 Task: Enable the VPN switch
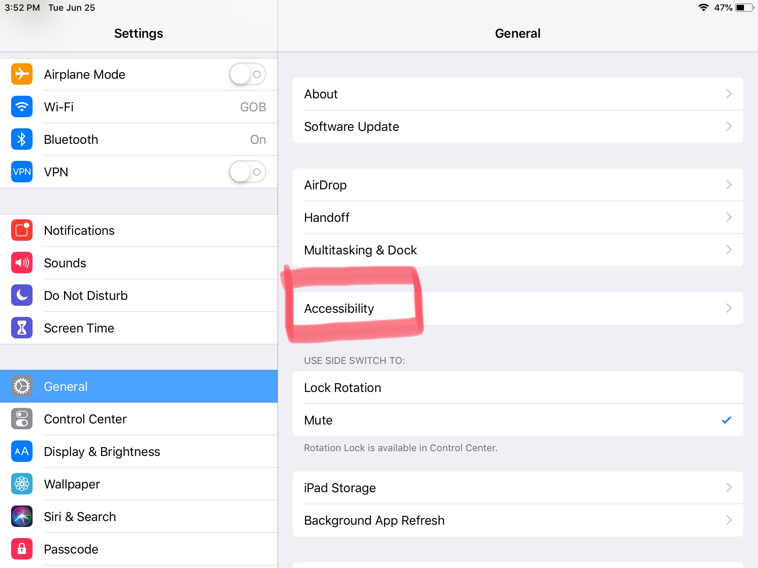pyautogui.click(x=247, y=172)
